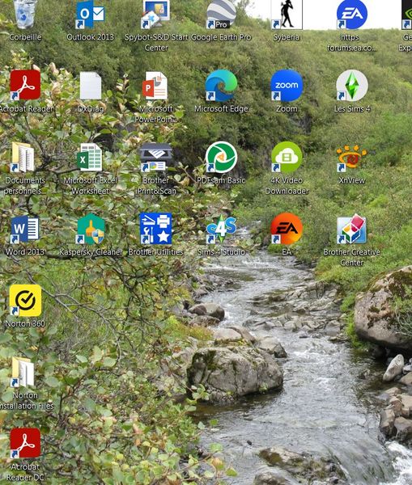This screenshot has width=412, height=485.
Task: Open Brother Creative Center shortcut
Action: click(351, 229)
